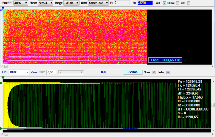Click the dF = 3249,96 value

click(x=188, y=94)
